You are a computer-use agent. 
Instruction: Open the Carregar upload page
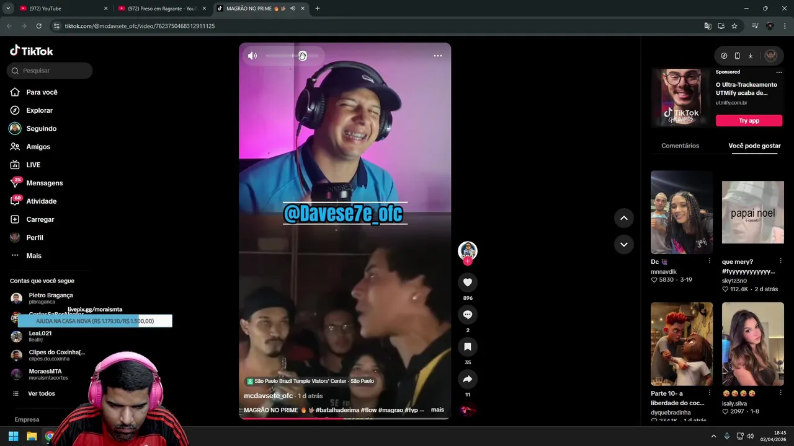(40, 219)
